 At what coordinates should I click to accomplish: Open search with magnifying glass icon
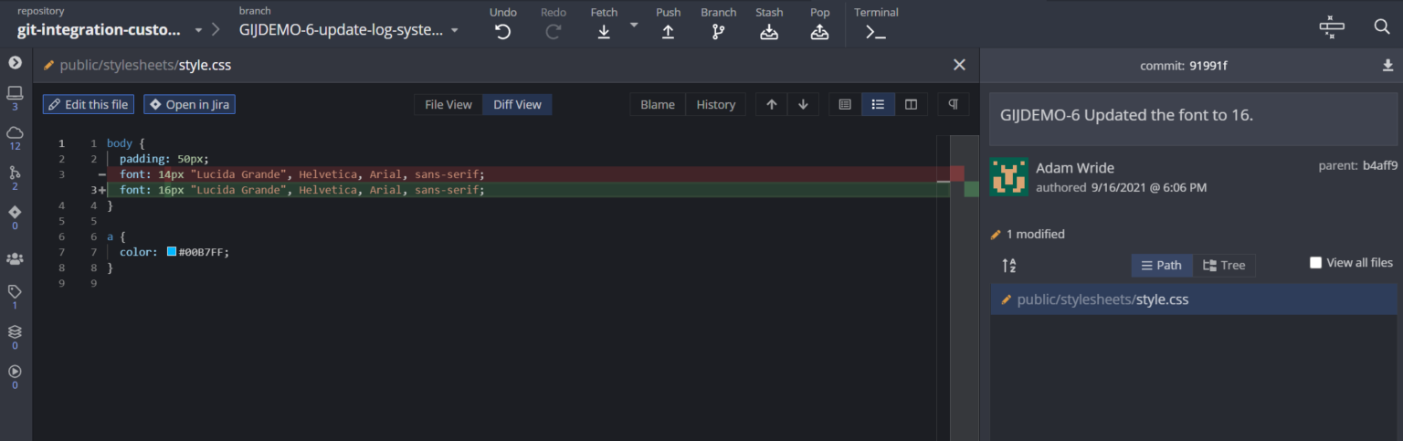click(x=1382, y=26)
